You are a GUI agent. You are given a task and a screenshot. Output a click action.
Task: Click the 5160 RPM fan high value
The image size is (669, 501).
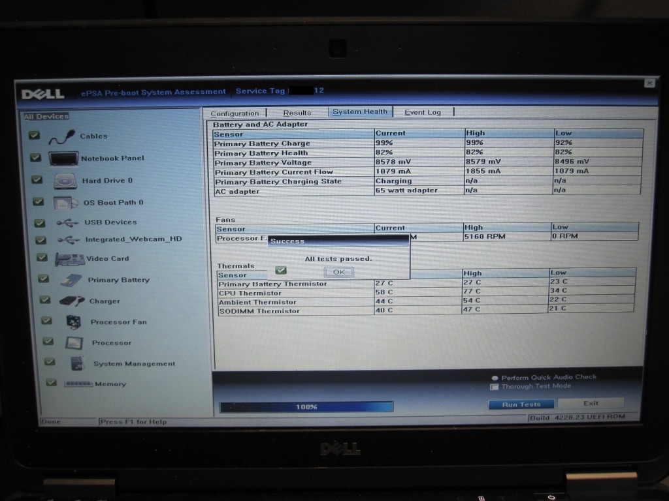(485, 236)
